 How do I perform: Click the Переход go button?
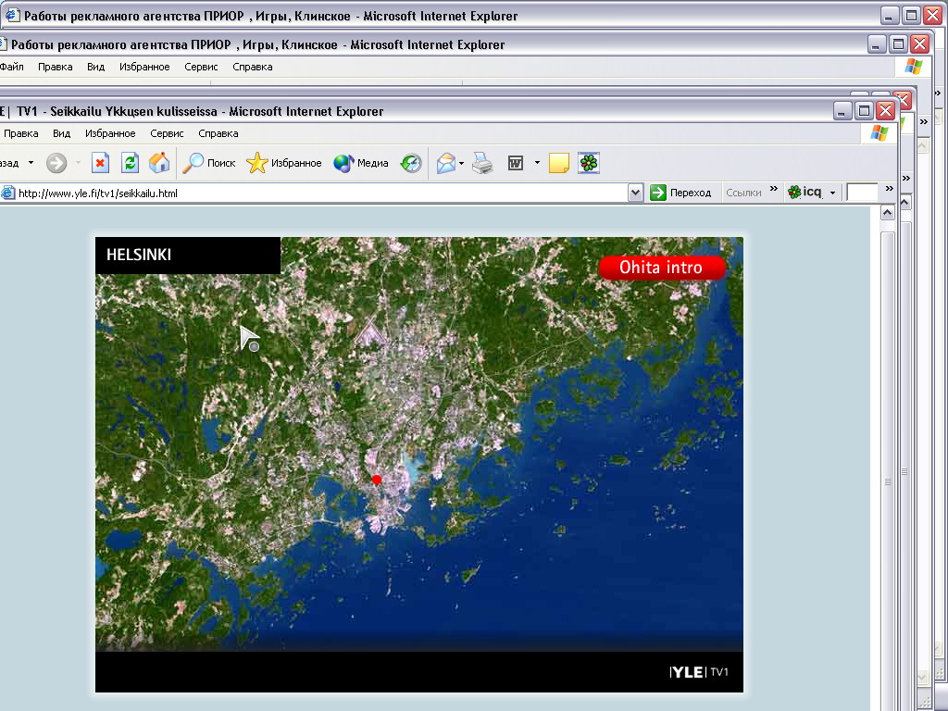pyautogui.click(x=681, y=193)
